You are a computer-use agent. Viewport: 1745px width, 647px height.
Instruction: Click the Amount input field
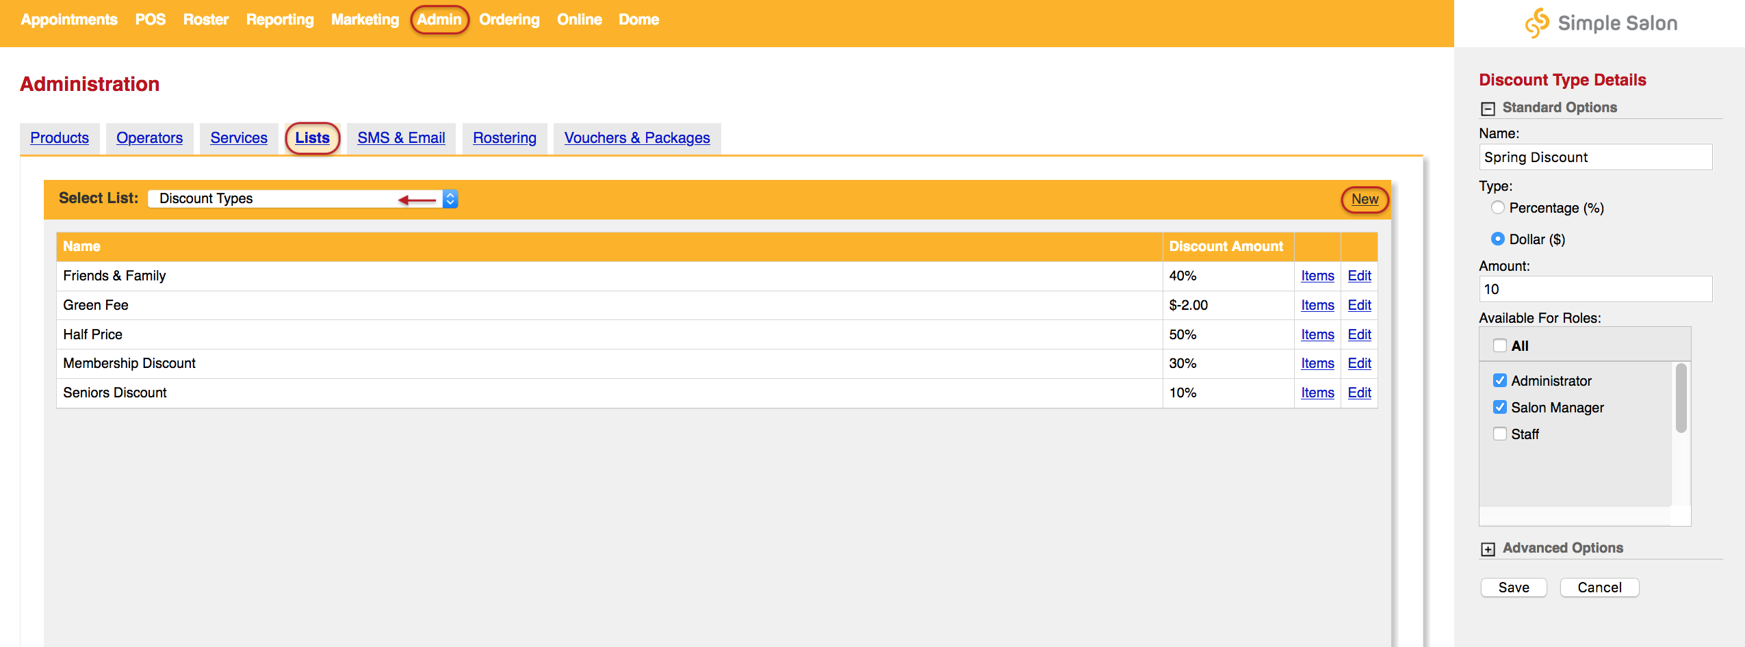point(1595,289)
